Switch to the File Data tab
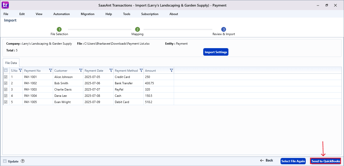 tap(11, 63)
